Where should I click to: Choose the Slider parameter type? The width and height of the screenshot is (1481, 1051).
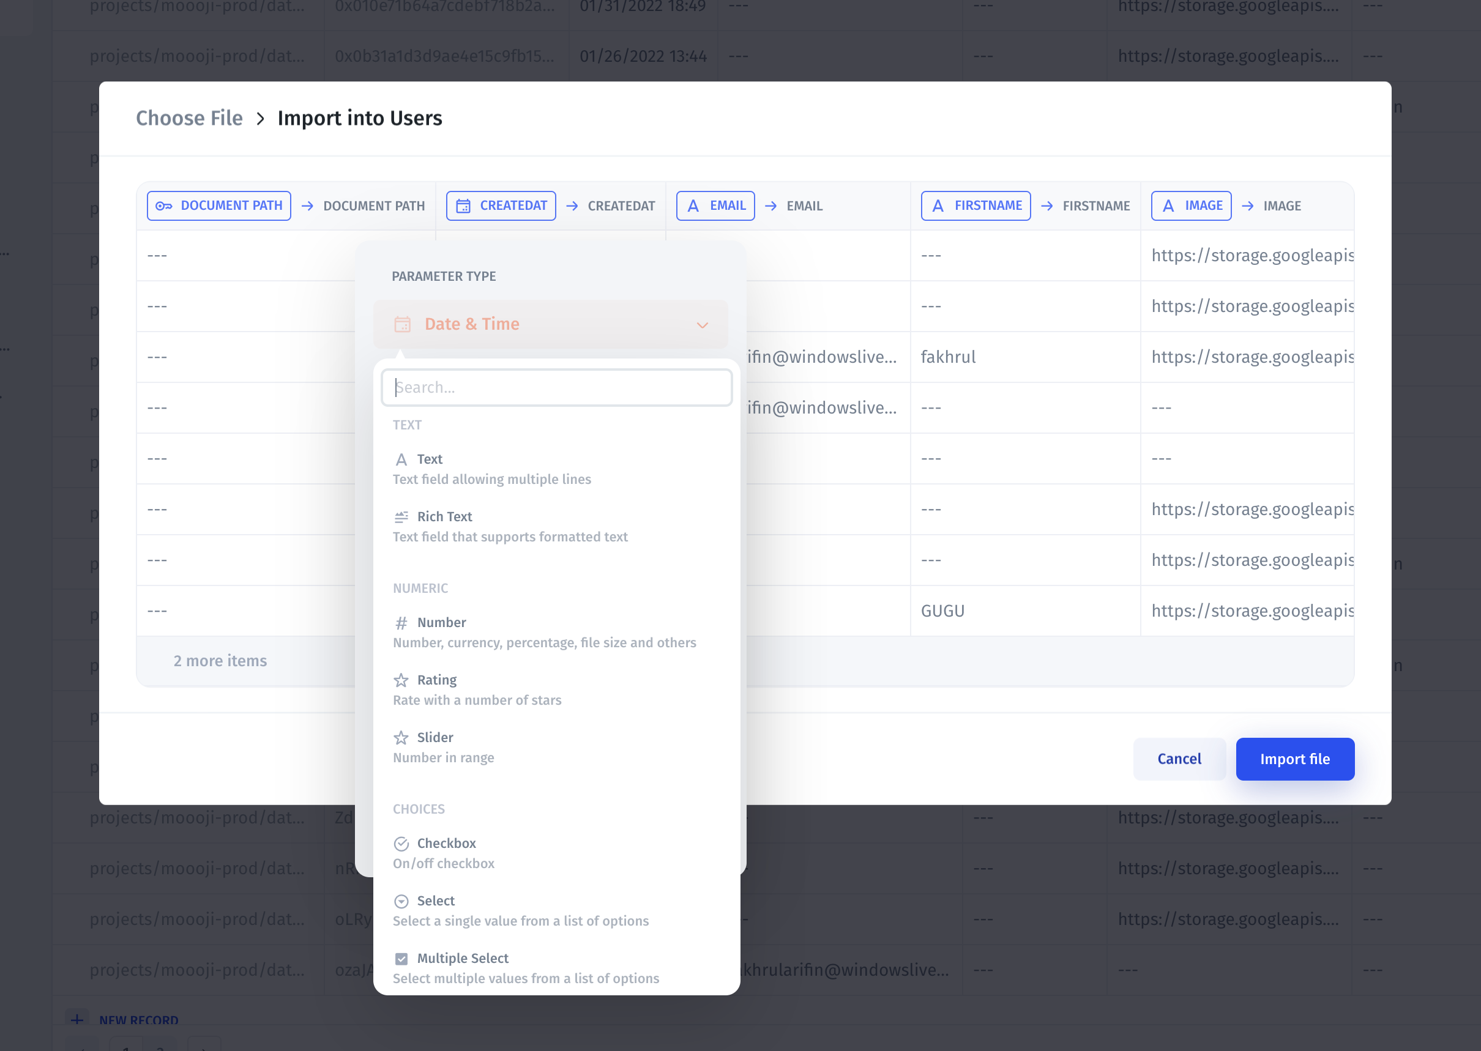click(x=557, y=748)
